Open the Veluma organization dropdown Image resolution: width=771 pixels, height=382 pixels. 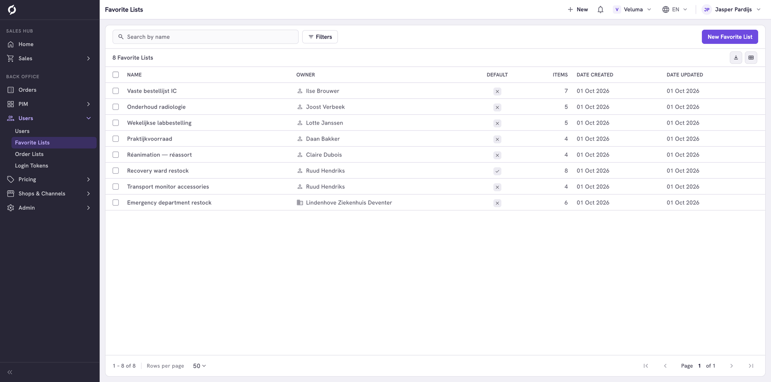point(632,9)
